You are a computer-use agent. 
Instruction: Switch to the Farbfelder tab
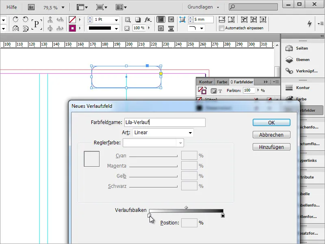[x=242, y=82]
